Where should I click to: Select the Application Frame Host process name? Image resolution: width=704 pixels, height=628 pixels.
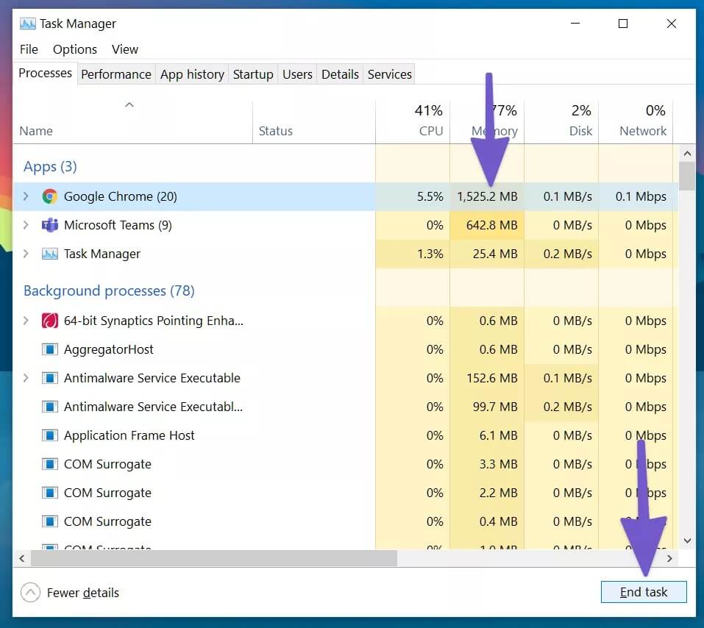[129, 435]
